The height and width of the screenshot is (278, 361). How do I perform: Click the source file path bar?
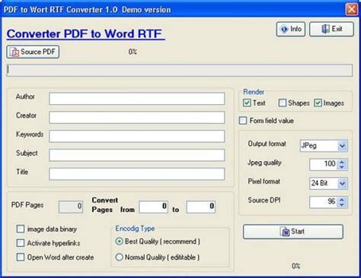pyautogui.click(x=180, y=70)
